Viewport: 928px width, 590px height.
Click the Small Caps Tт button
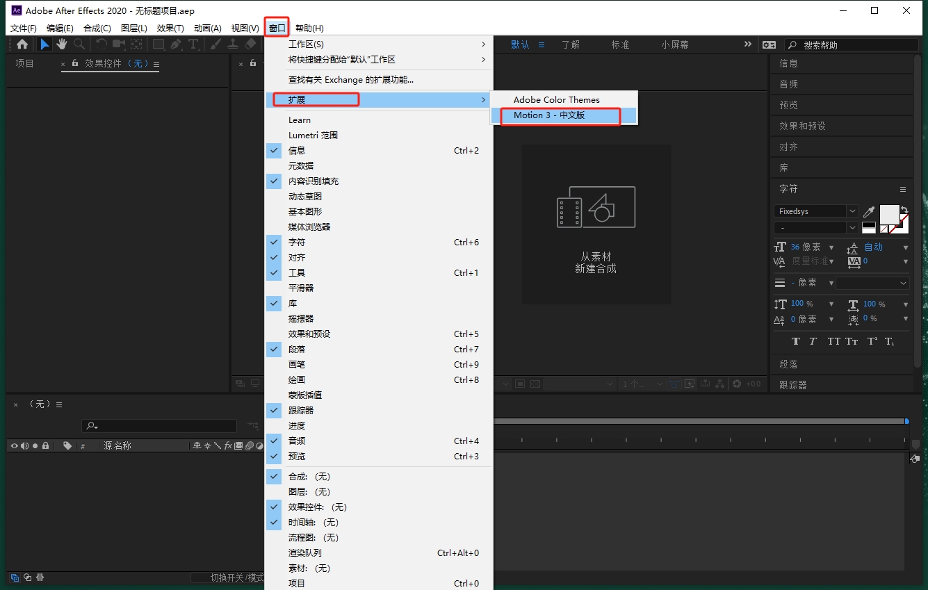pos(852,341)
